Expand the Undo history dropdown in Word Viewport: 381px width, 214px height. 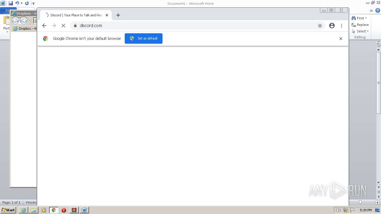coord(21,3)
